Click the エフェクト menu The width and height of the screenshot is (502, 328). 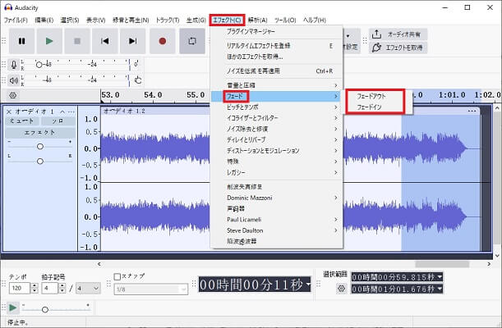(x=227, y=20)
